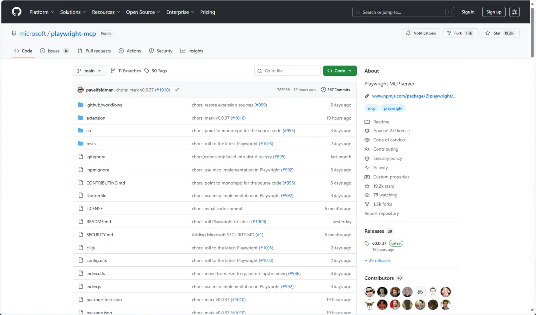This screenshot has width=536, height=315.
Task: Click the green commit status checkmark
Action: click(177, 90)
